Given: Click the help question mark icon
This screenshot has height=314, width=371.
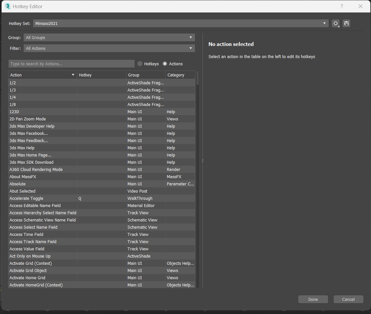Looking at the screenshot, I should click(x=342, y=6).
